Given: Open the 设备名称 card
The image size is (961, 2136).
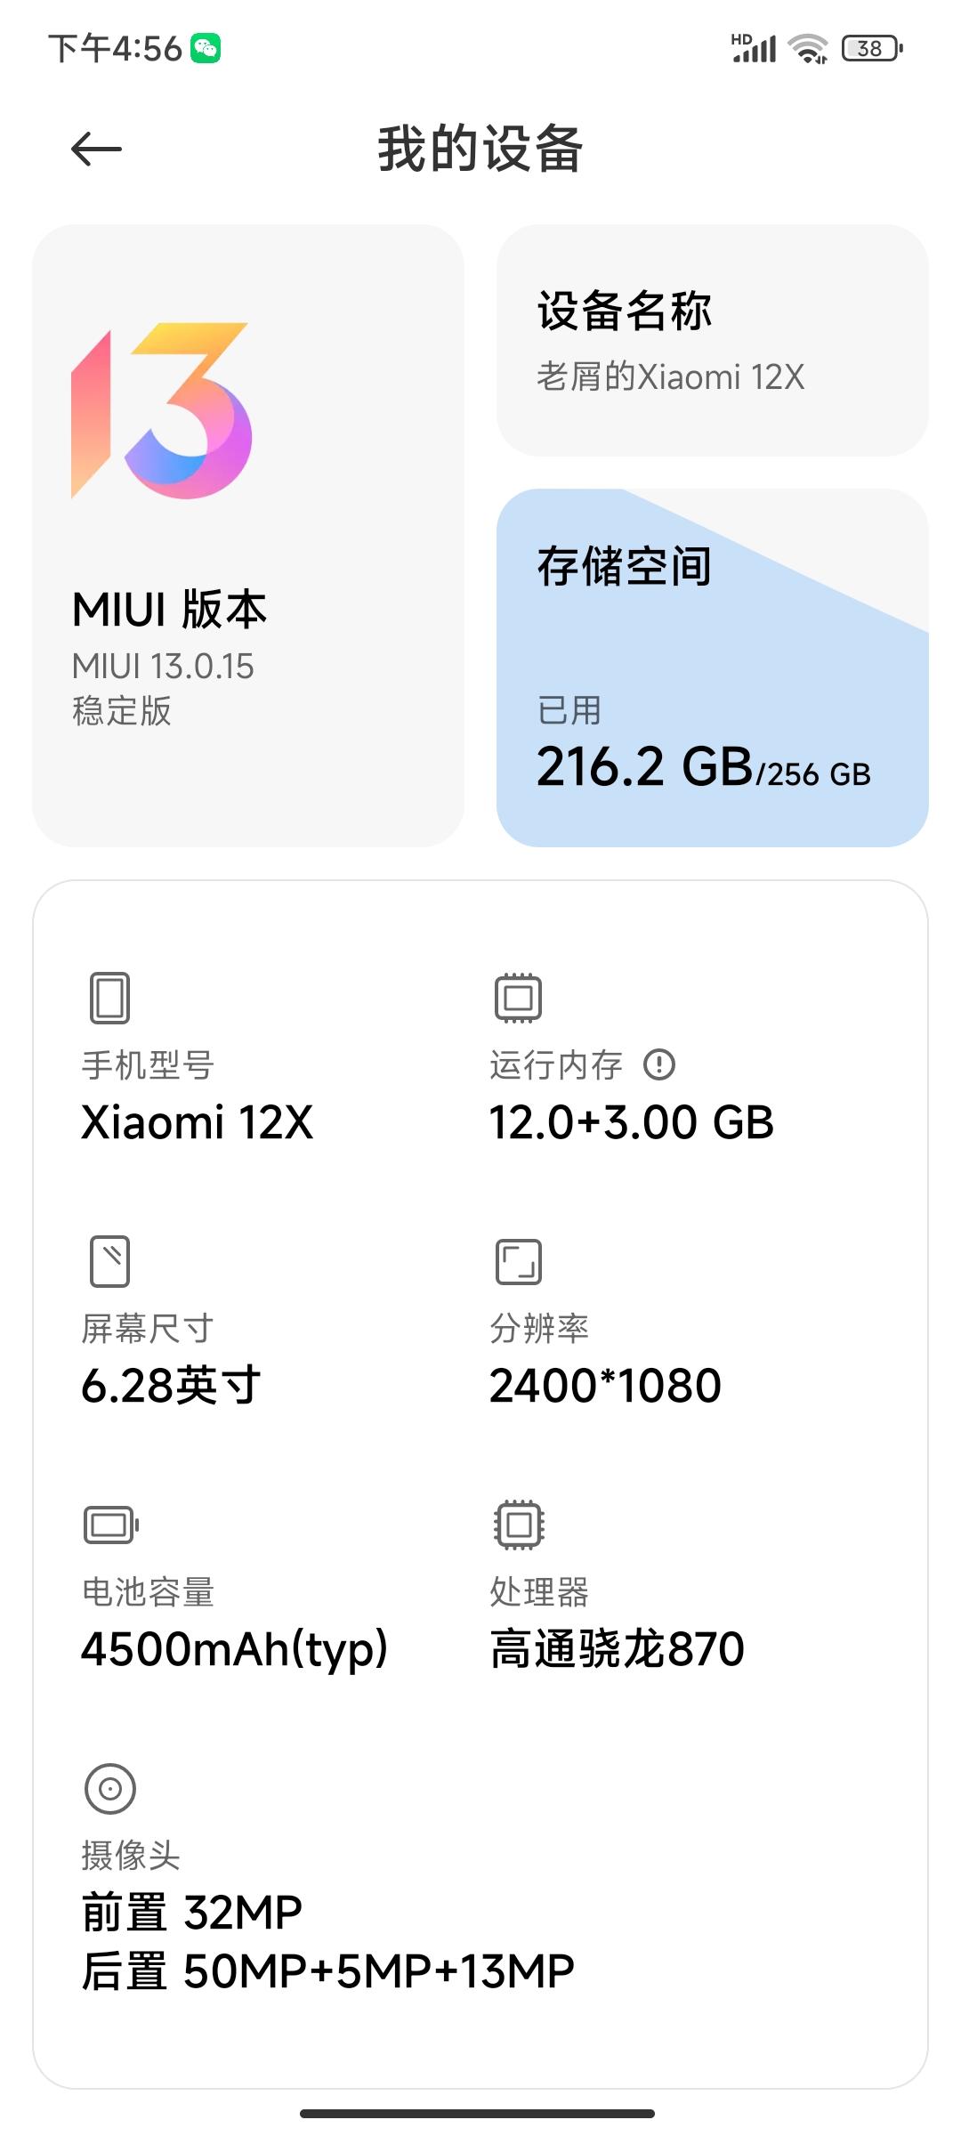Looking at the screenshot, I should coord(712,340).
